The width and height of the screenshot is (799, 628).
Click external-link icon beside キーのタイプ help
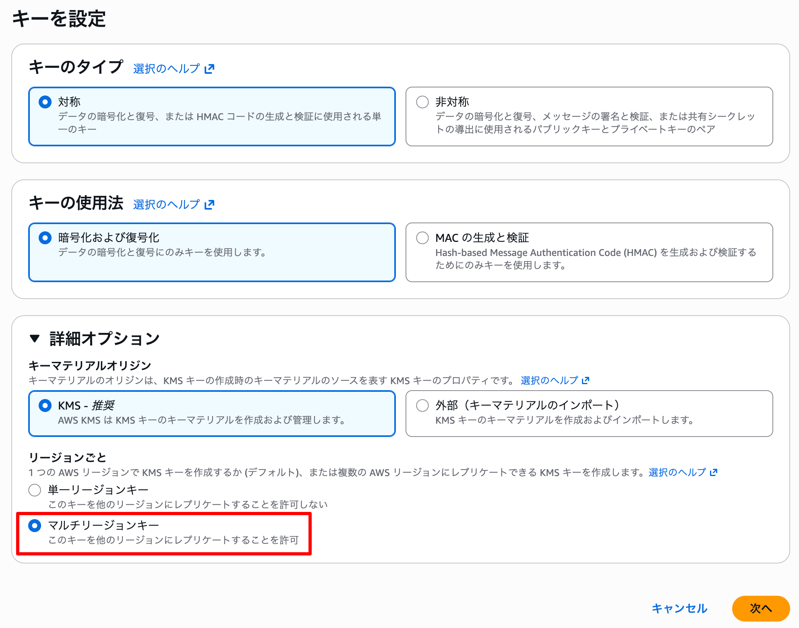pyautogui.click(x=209, y=69)
